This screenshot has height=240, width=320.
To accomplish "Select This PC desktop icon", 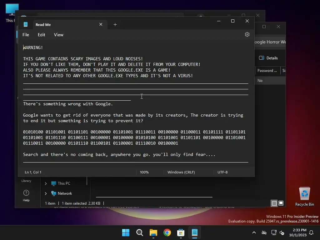I will 12,13.
